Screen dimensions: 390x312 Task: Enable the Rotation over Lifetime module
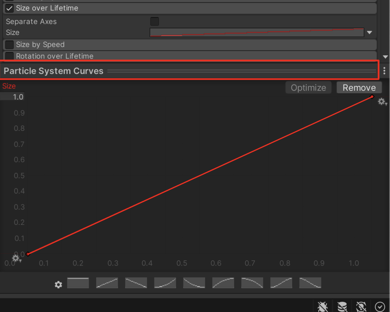[x=9, y=56]
